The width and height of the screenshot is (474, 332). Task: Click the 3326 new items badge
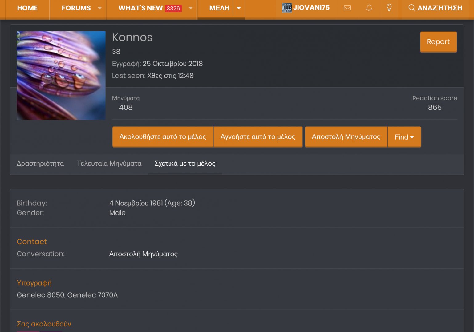[173, 8]
